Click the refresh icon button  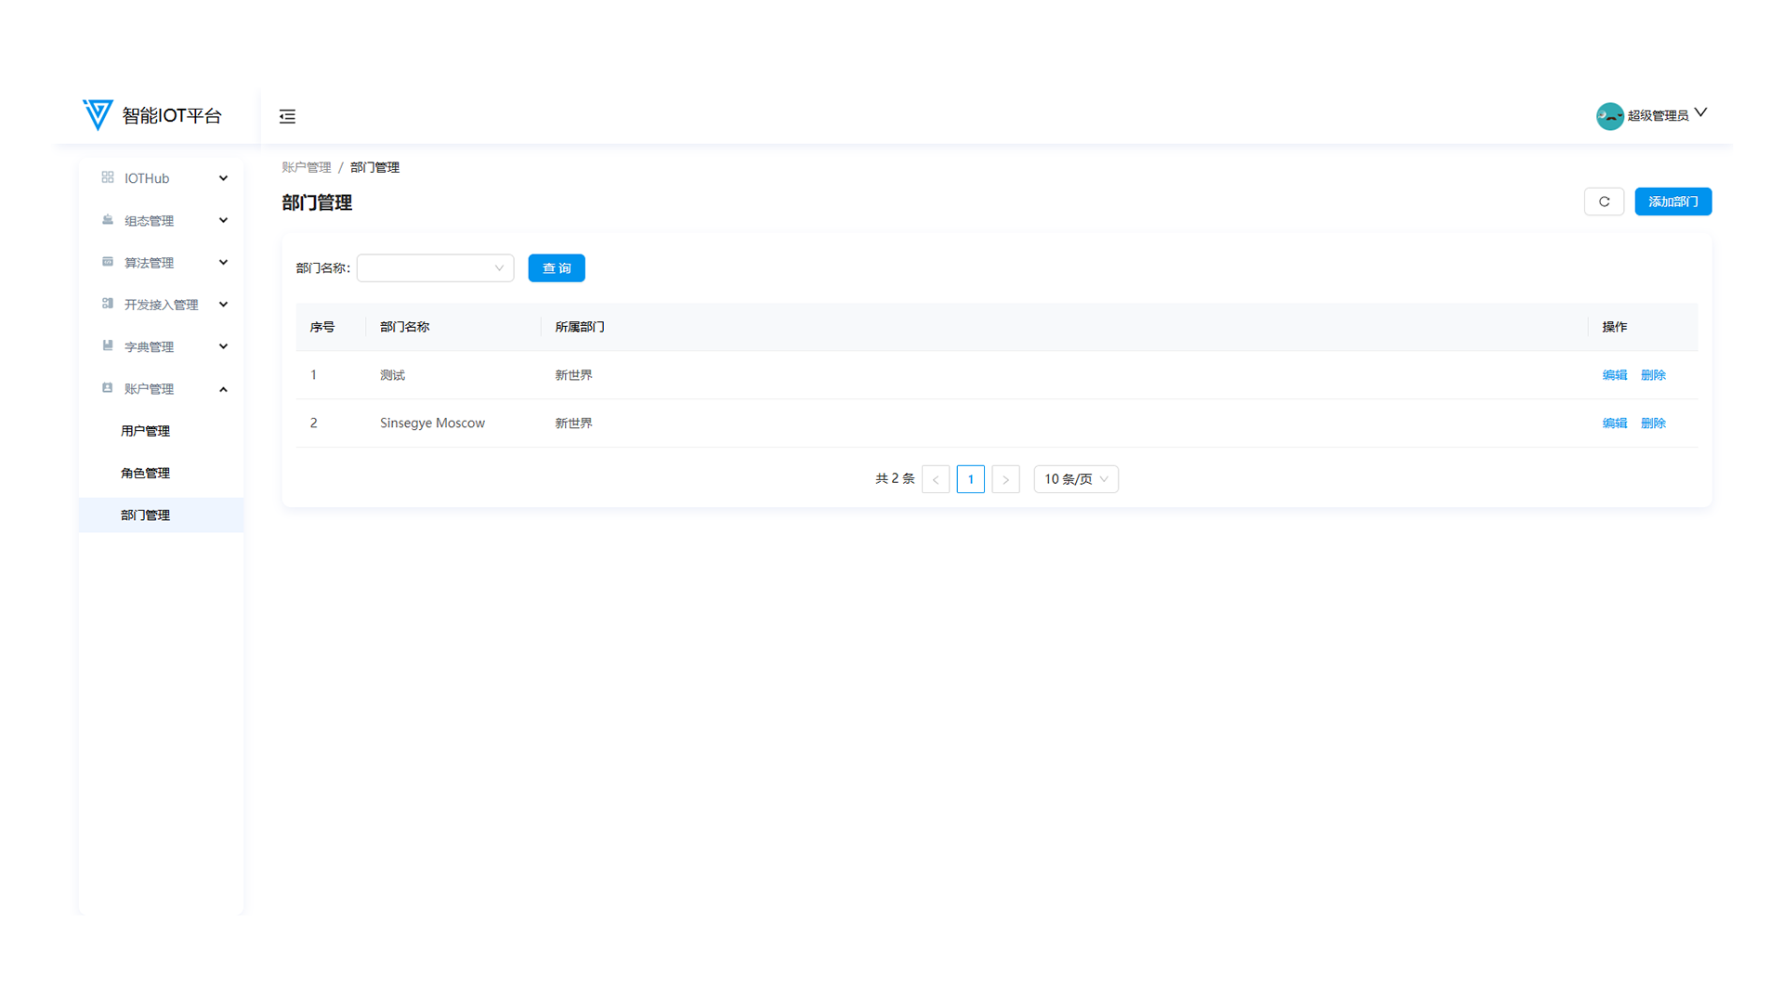click(x=1604, y=202)
